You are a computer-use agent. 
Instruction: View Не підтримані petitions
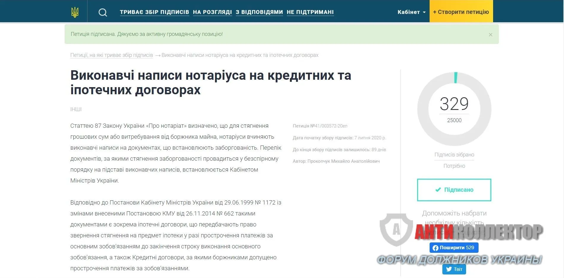pyautogui.click(x=310, y=12)
